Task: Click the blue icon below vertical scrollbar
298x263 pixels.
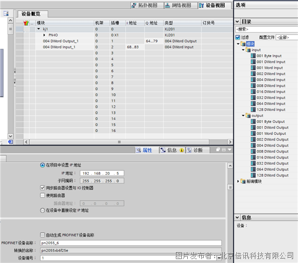Action: pyautogui.click(x=10, y=142)
